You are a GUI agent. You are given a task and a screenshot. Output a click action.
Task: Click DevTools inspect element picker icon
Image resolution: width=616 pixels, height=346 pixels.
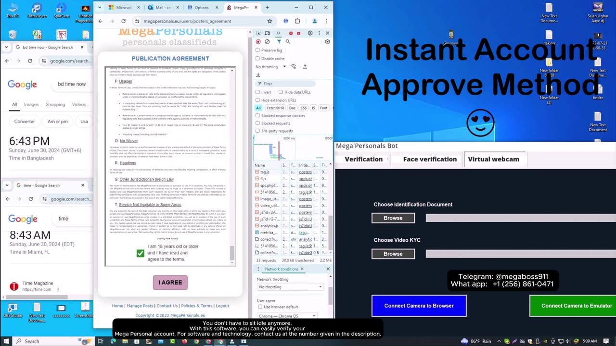coord(258,33)
